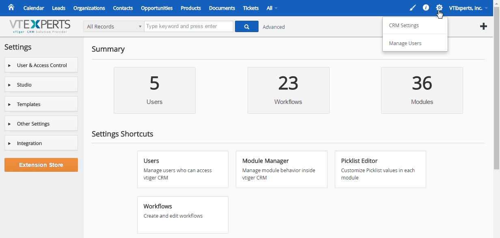Open the Tickets module
The height and width of the screenshot is (238, 500).
(x=251, y=8)
